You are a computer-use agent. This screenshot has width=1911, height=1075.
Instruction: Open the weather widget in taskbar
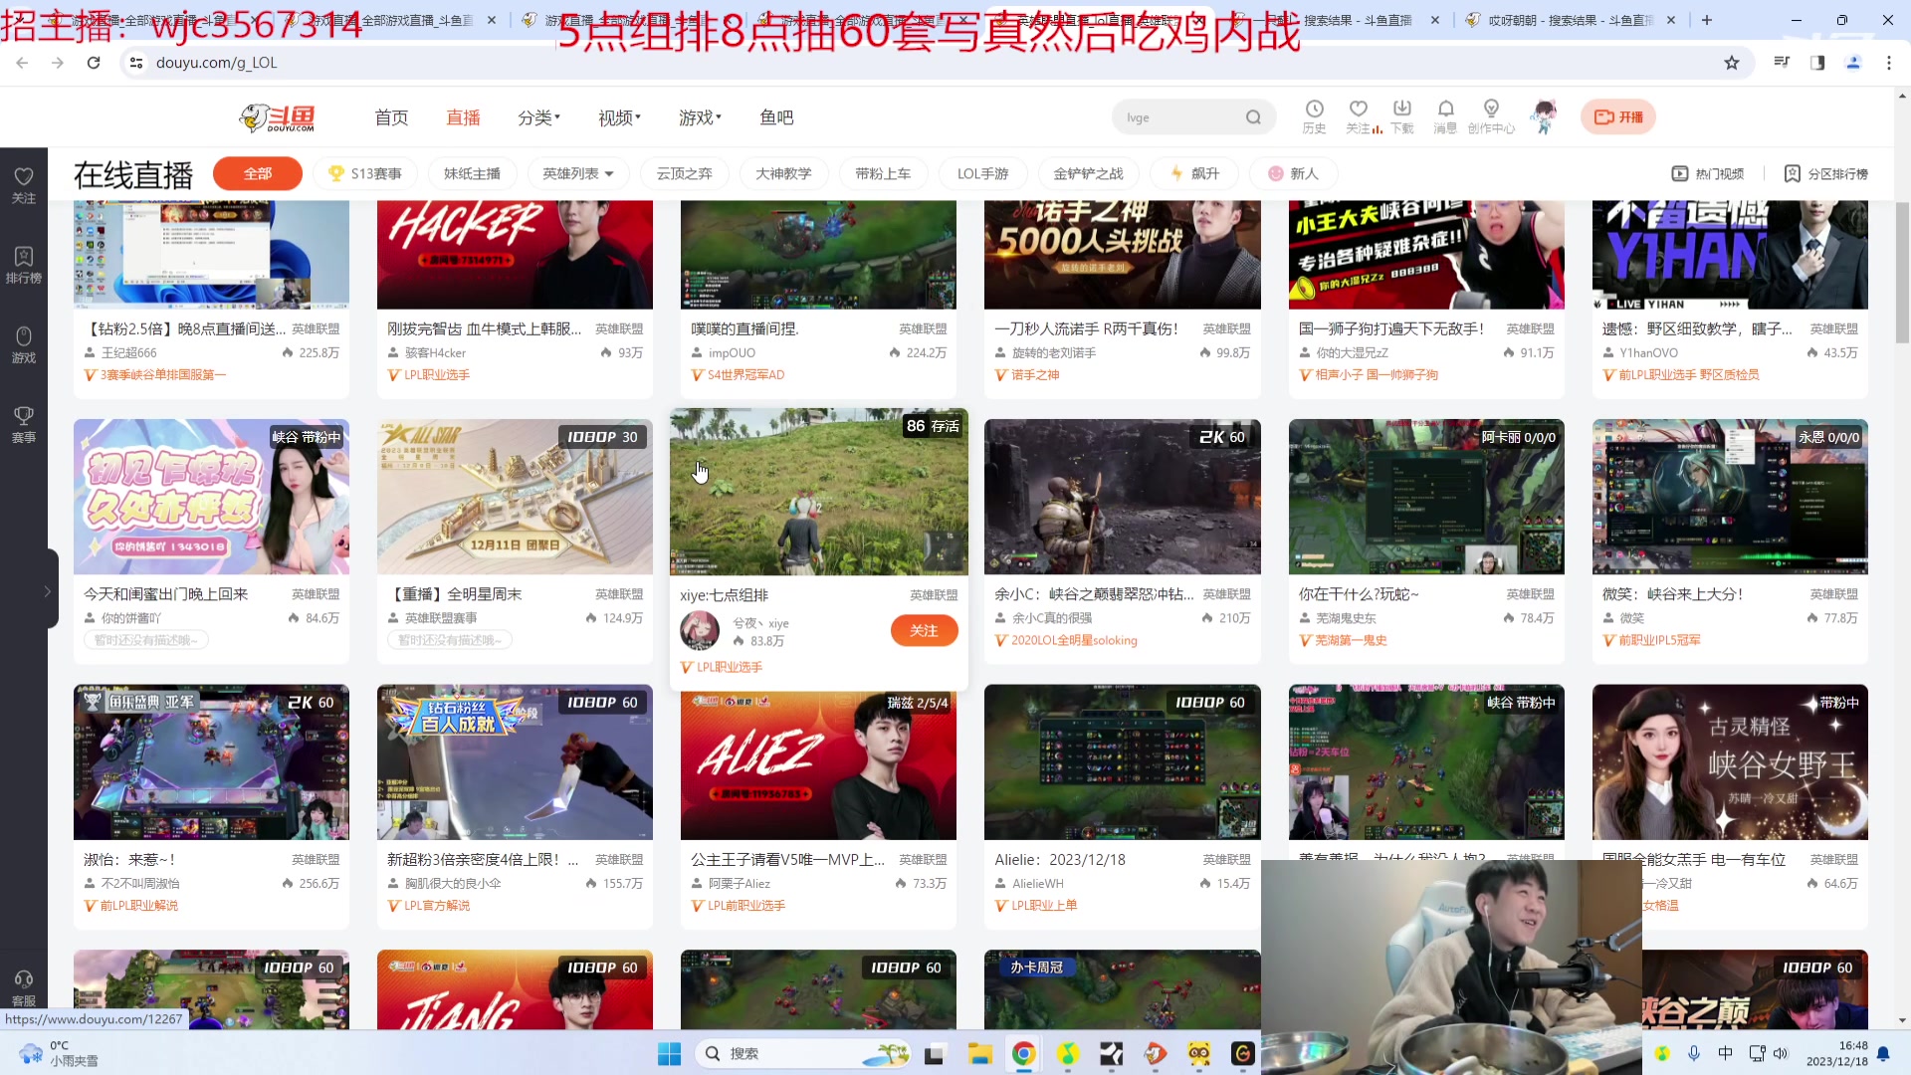(60, 1053)
